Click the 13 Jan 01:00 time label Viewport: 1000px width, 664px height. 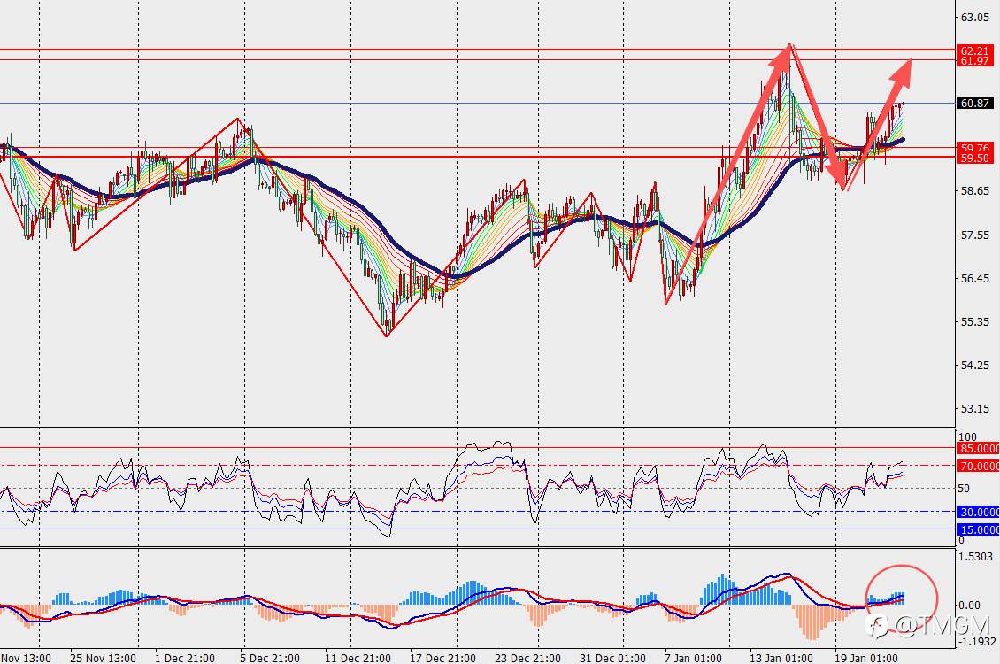point(781,658)
